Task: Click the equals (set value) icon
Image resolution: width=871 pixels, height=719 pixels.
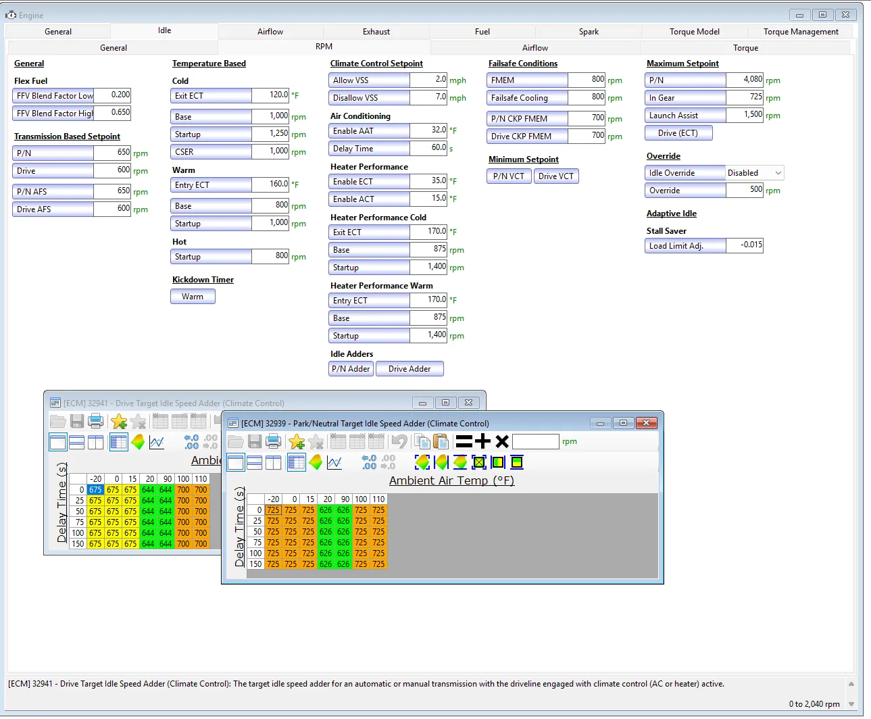Action: (464, 442)
